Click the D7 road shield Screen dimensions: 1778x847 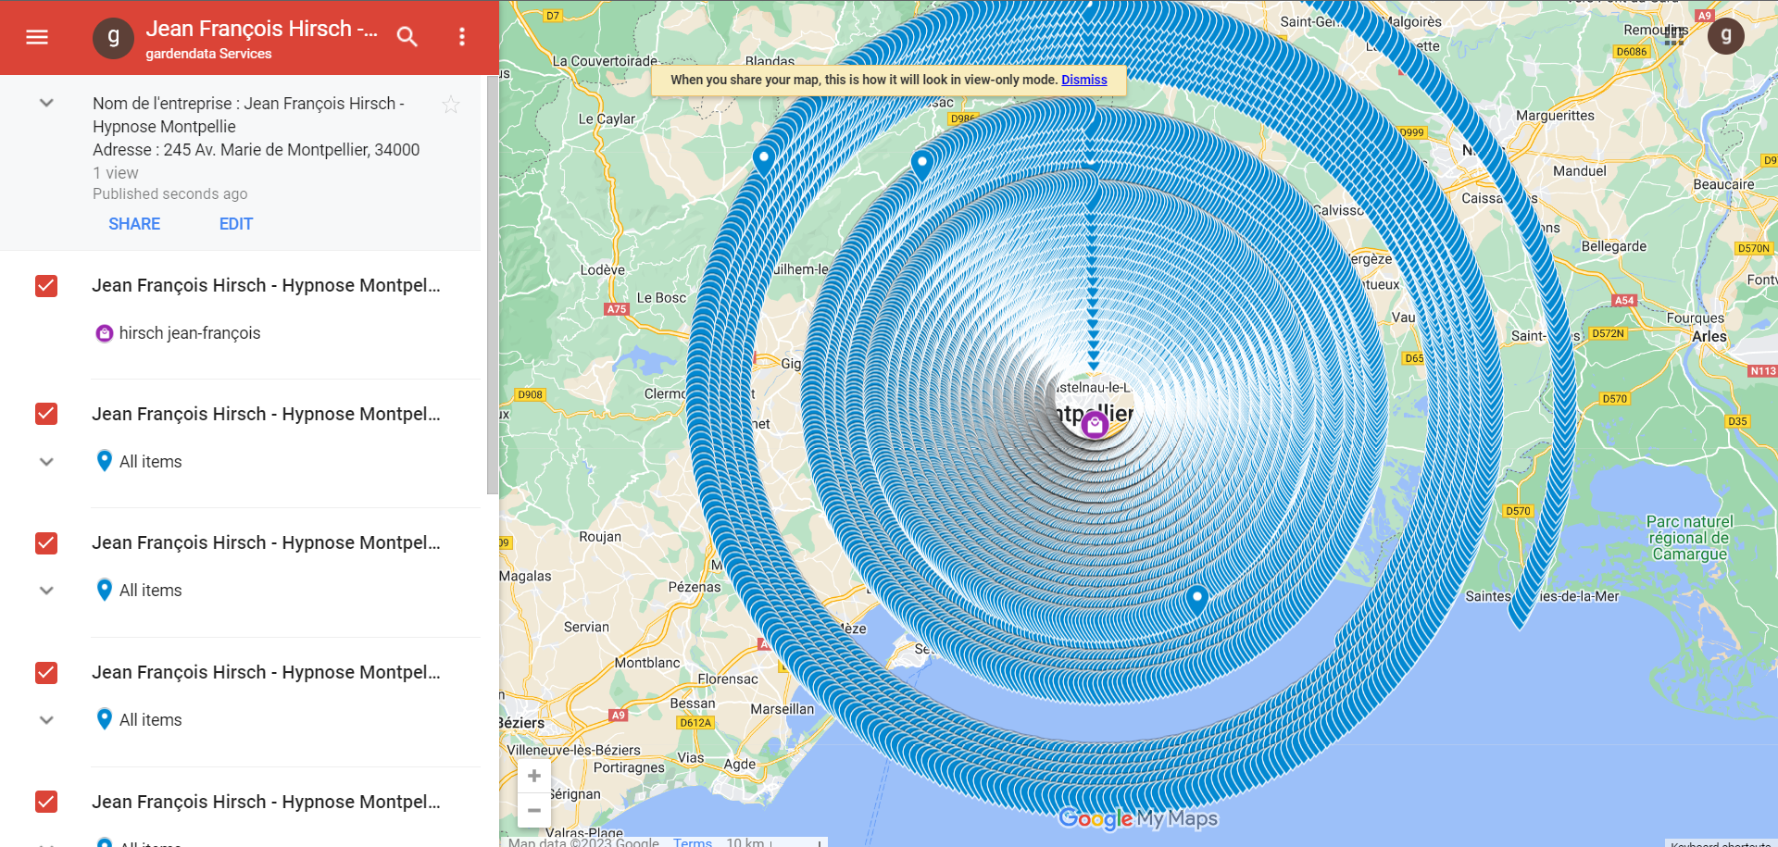pos(553,16)
